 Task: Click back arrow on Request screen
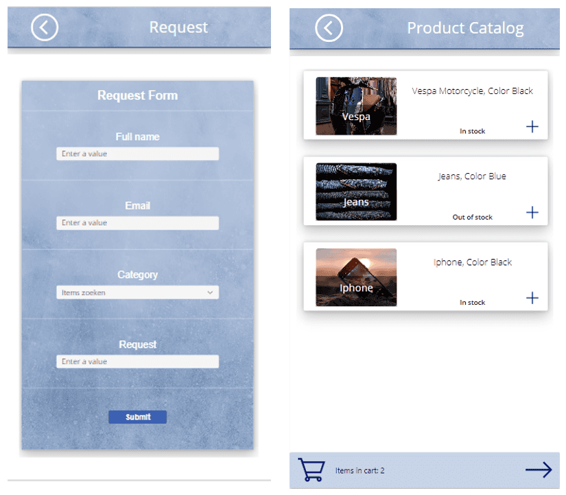coord(45,27)
